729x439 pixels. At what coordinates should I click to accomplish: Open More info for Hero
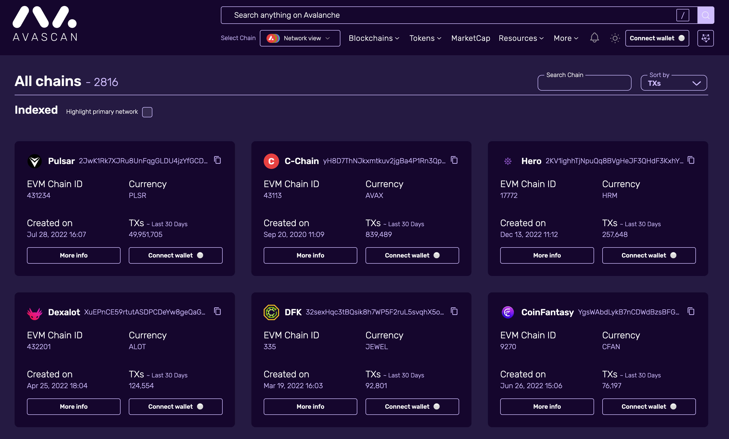coord(547,255)
